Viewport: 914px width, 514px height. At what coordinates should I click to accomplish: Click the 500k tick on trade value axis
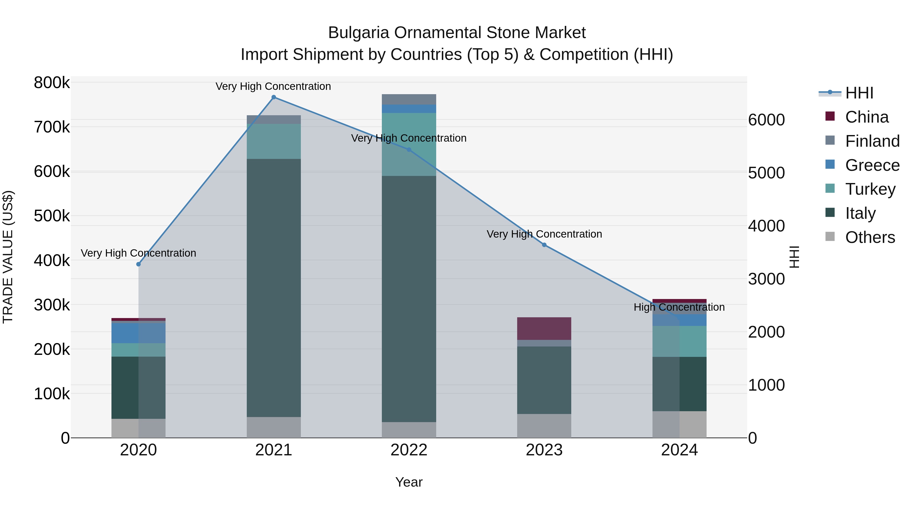click(x=52, y=216)
